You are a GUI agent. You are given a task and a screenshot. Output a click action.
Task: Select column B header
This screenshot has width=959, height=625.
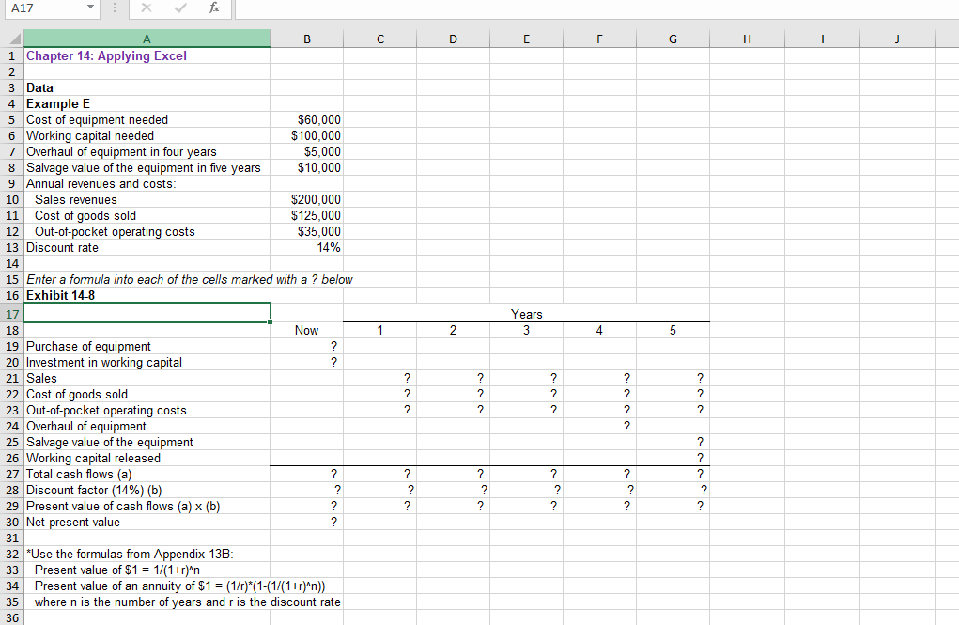[x=306, y=39]
